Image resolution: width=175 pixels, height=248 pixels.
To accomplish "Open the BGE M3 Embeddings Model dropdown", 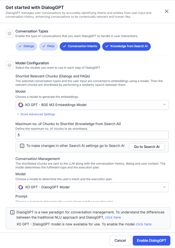I will click(x=92, y=105).
